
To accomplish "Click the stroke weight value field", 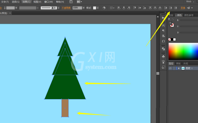I will [x=10, y=8].
